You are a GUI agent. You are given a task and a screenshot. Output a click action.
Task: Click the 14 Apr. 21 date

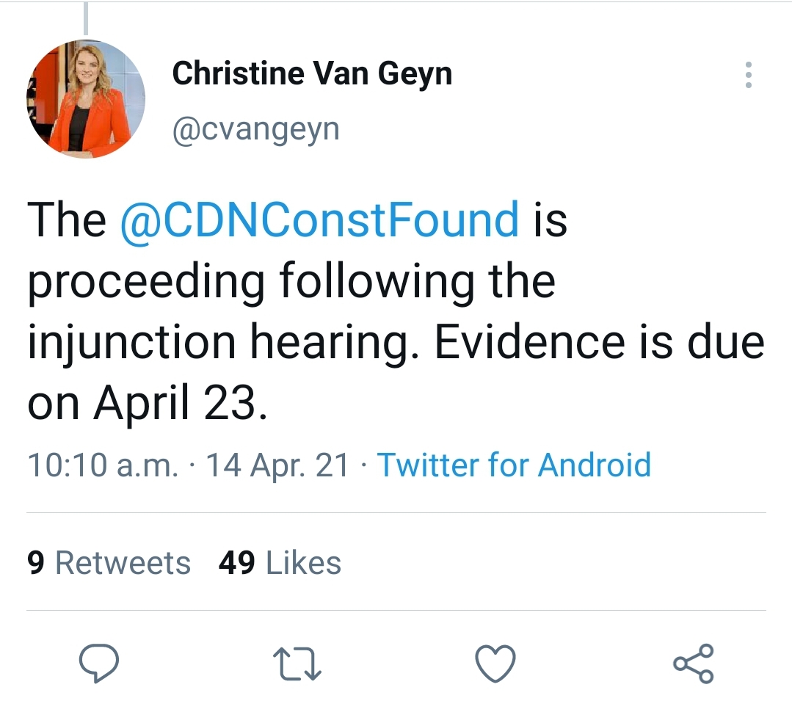(x=277, y=465)
